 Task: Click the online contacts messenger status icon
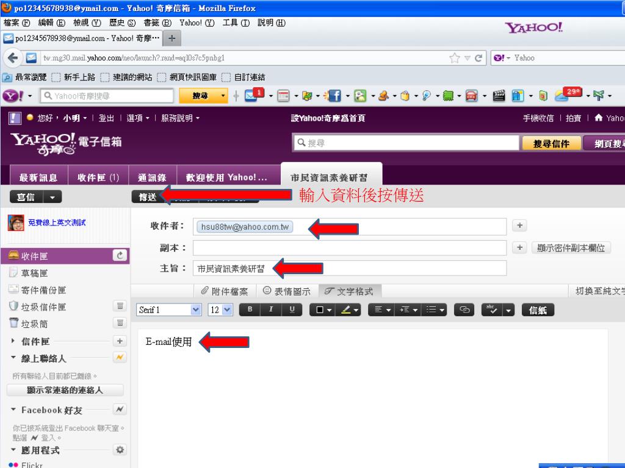point(120,357)
